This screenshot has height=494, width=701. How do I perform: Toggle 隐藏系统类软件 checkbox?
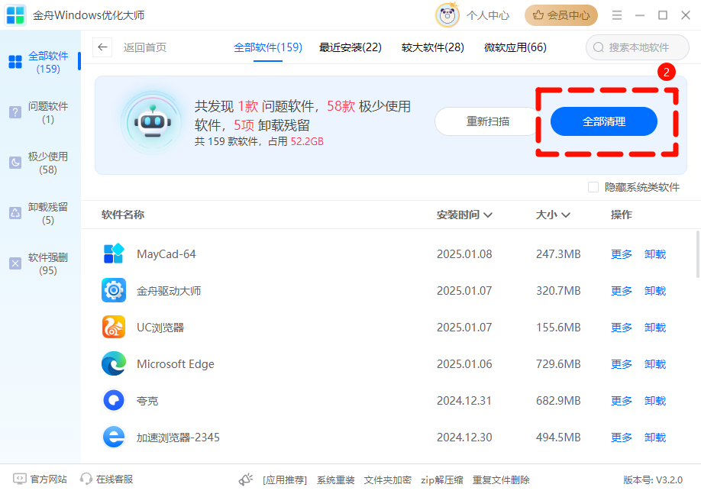coord(593,187)
